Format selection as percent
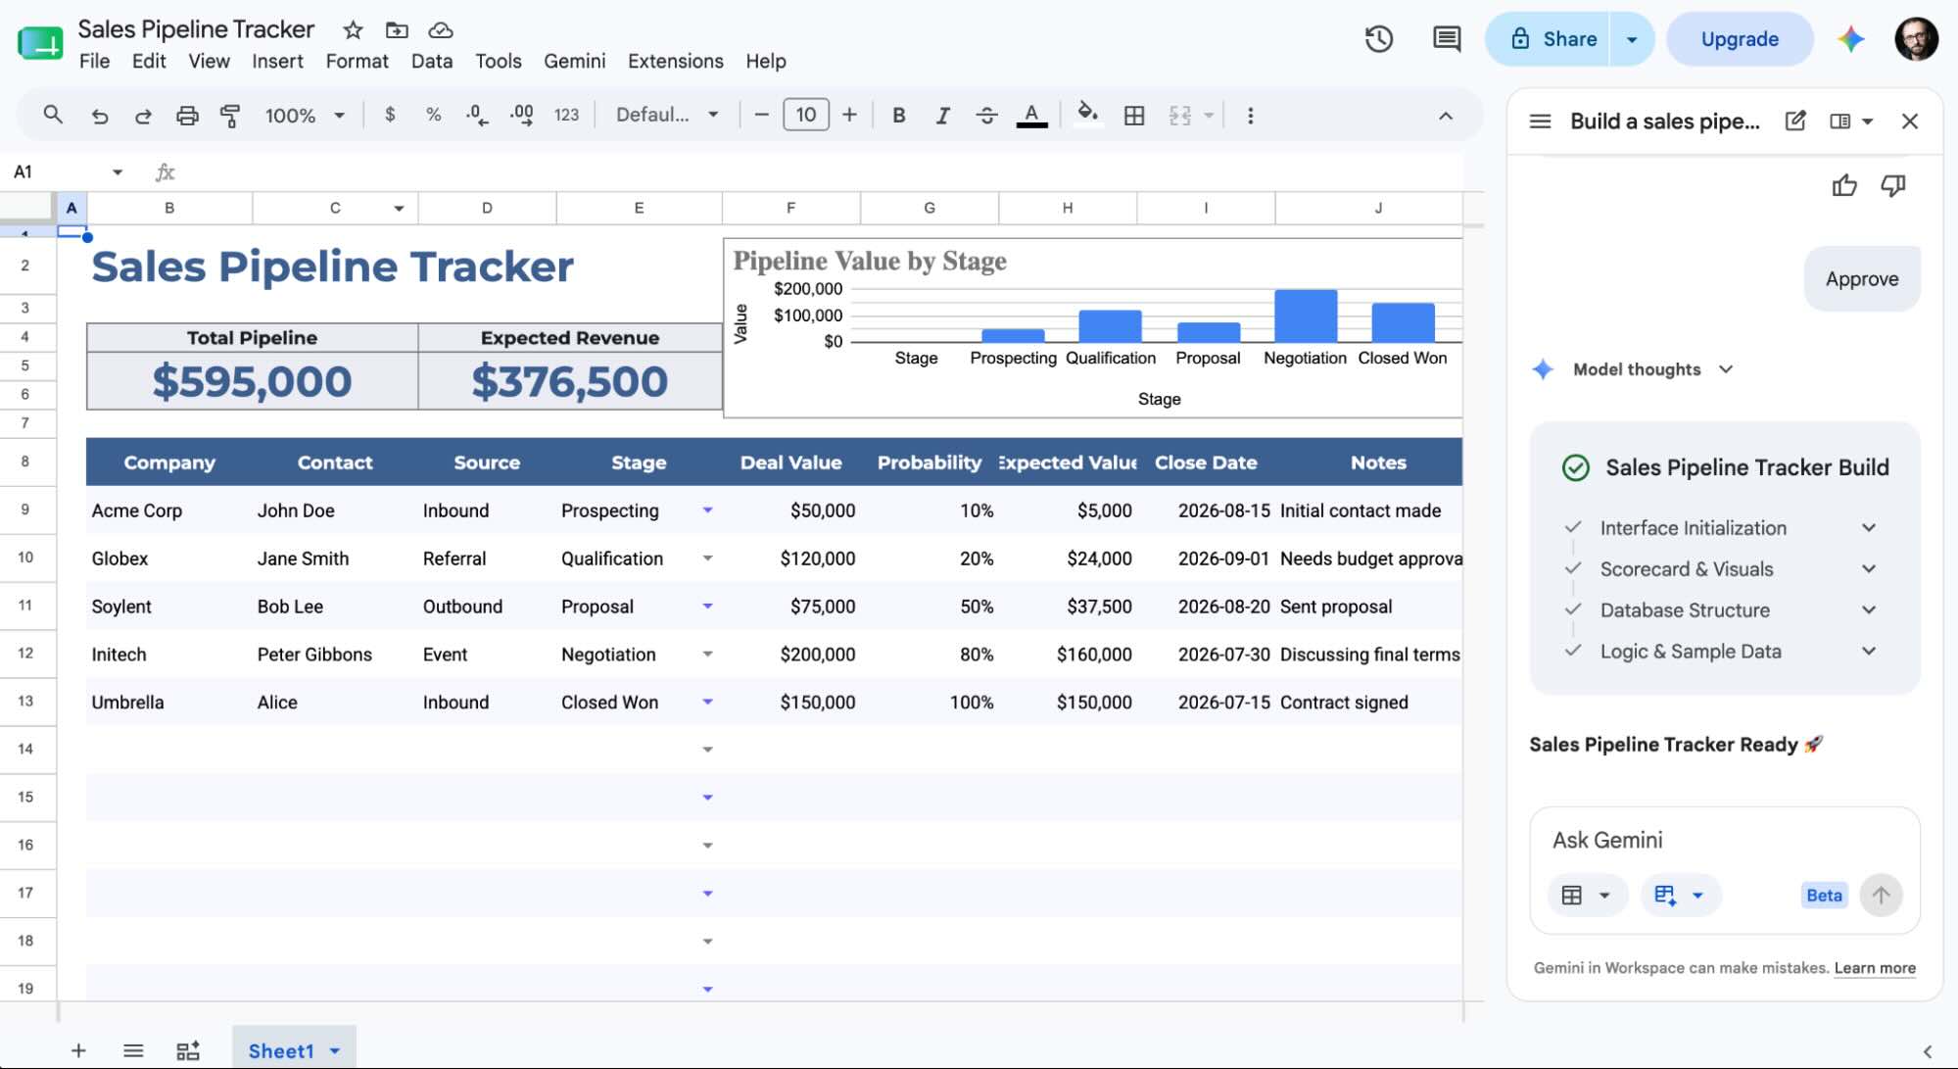The width and height of the screenshot is (1958, 1069). 433,115
